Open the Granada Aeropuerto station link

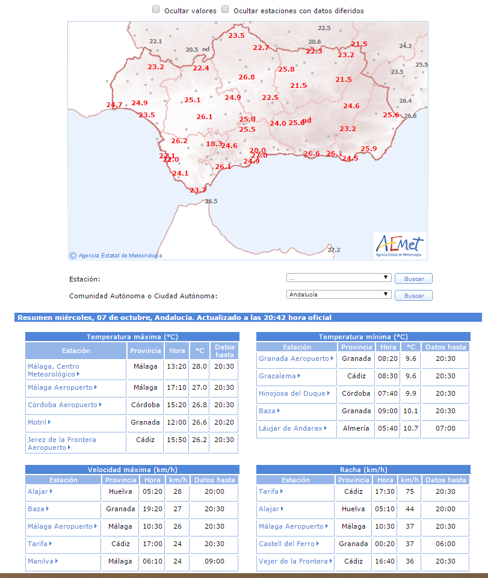tap(294, 358)
